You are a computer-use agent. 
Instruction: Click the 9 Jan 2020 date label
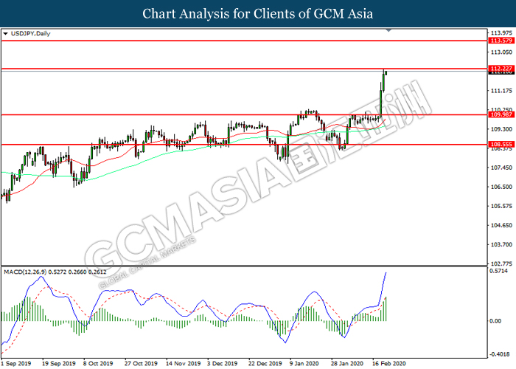(304, 363)
